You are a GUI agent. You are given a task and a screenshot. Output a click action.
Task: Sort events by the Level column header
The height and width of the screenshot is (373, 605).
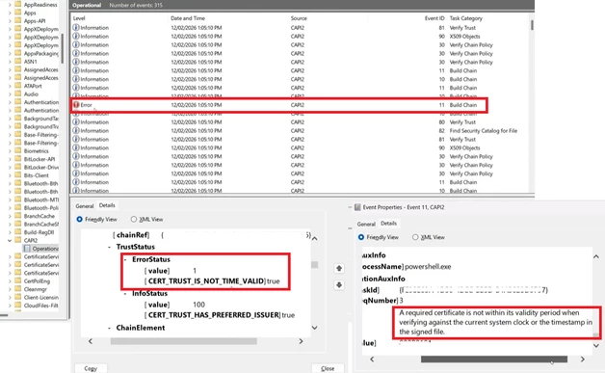(x=79, y=18)
